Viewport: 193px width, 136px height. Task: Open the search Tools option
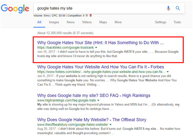click(x=177, y=22)
